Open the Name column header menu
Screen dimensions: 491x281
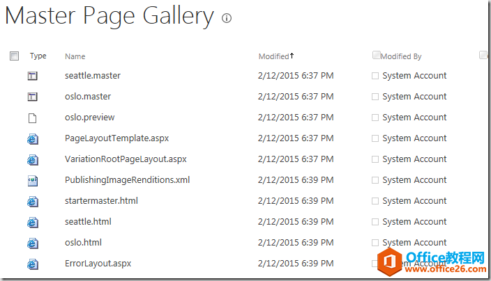point(75,56)
